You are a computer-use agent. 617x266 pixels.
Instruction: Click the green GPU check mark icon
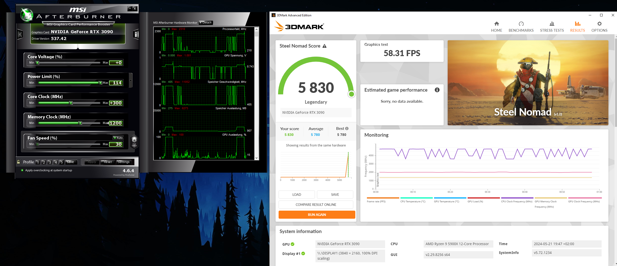[292, 244]
